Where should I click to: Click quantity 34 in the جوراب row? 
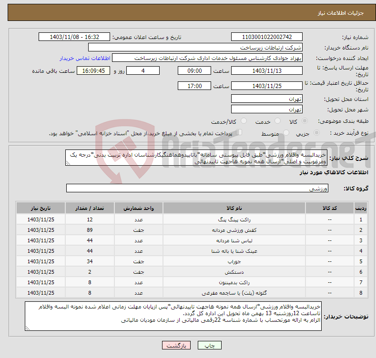pos(90,261)
